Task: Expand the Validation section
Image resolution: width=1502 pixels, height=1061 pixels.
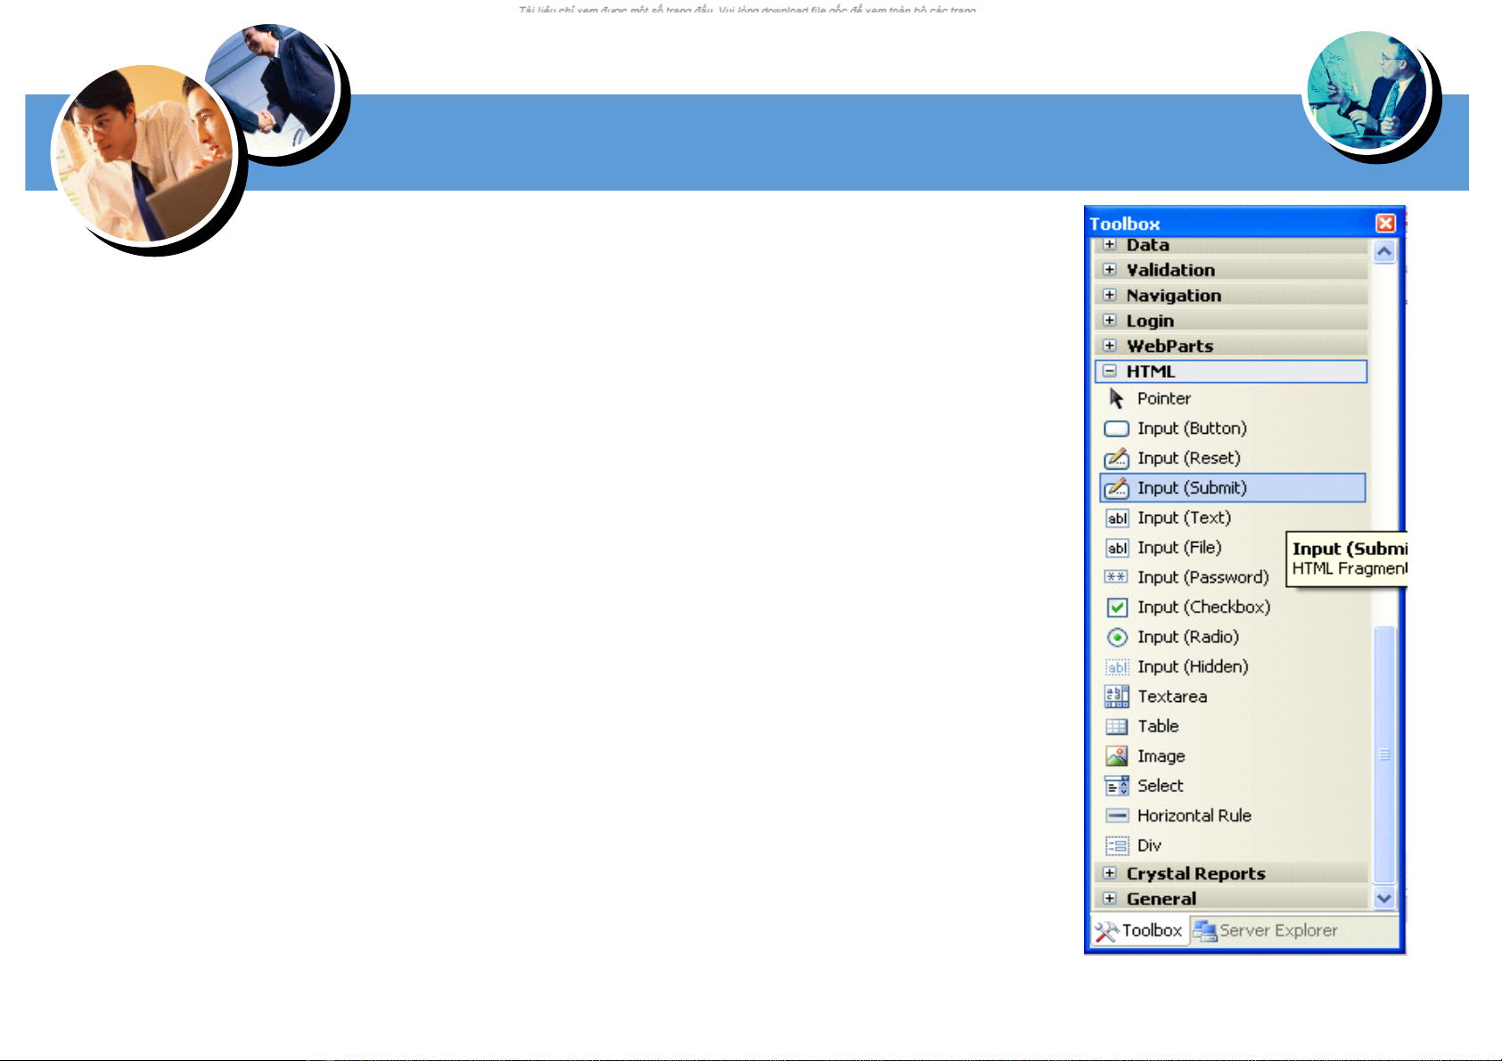Action: coord(1109,270)
